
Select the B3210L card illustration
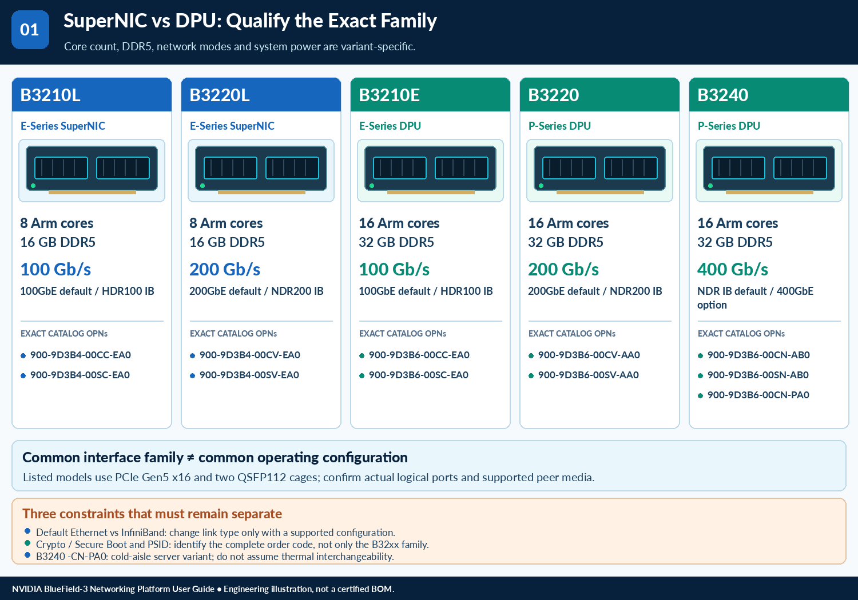pos(92,170)
